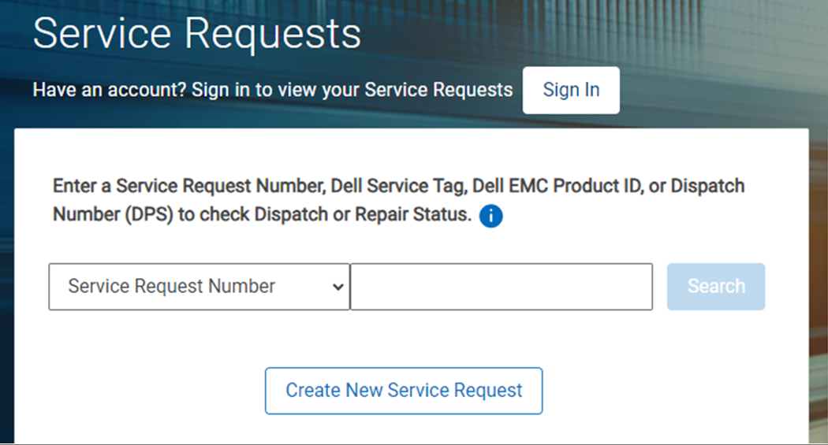
Task: Click the word "Sign in" in banner sentence
Action: pyautogui.click(x=221, y=90)
